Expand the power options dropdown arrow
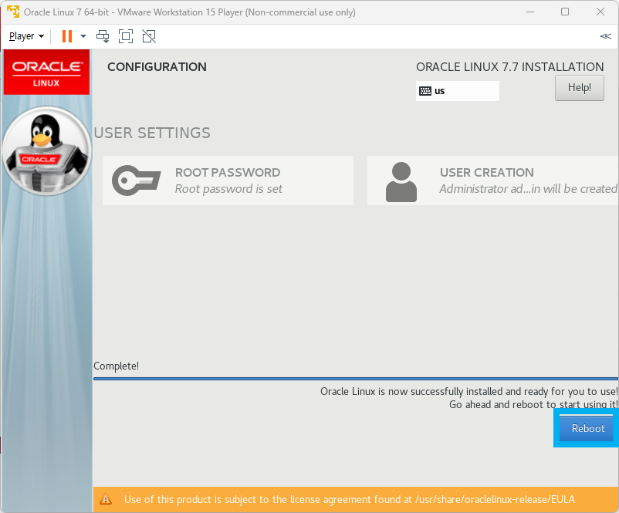Image resolution: width=619 pixels, height=513 pixels. click(83, 36)
